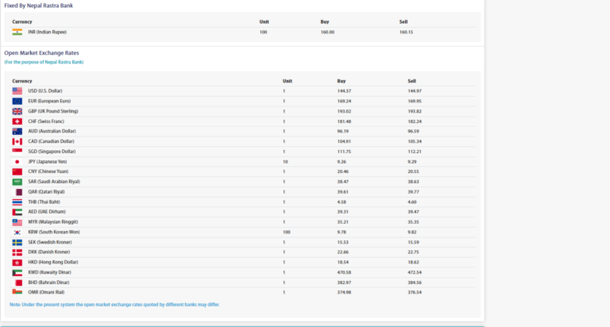Click the Japanese flag beside JPY
The height and width of the screenshot is (327, 610).
click(x=17, y=161)
